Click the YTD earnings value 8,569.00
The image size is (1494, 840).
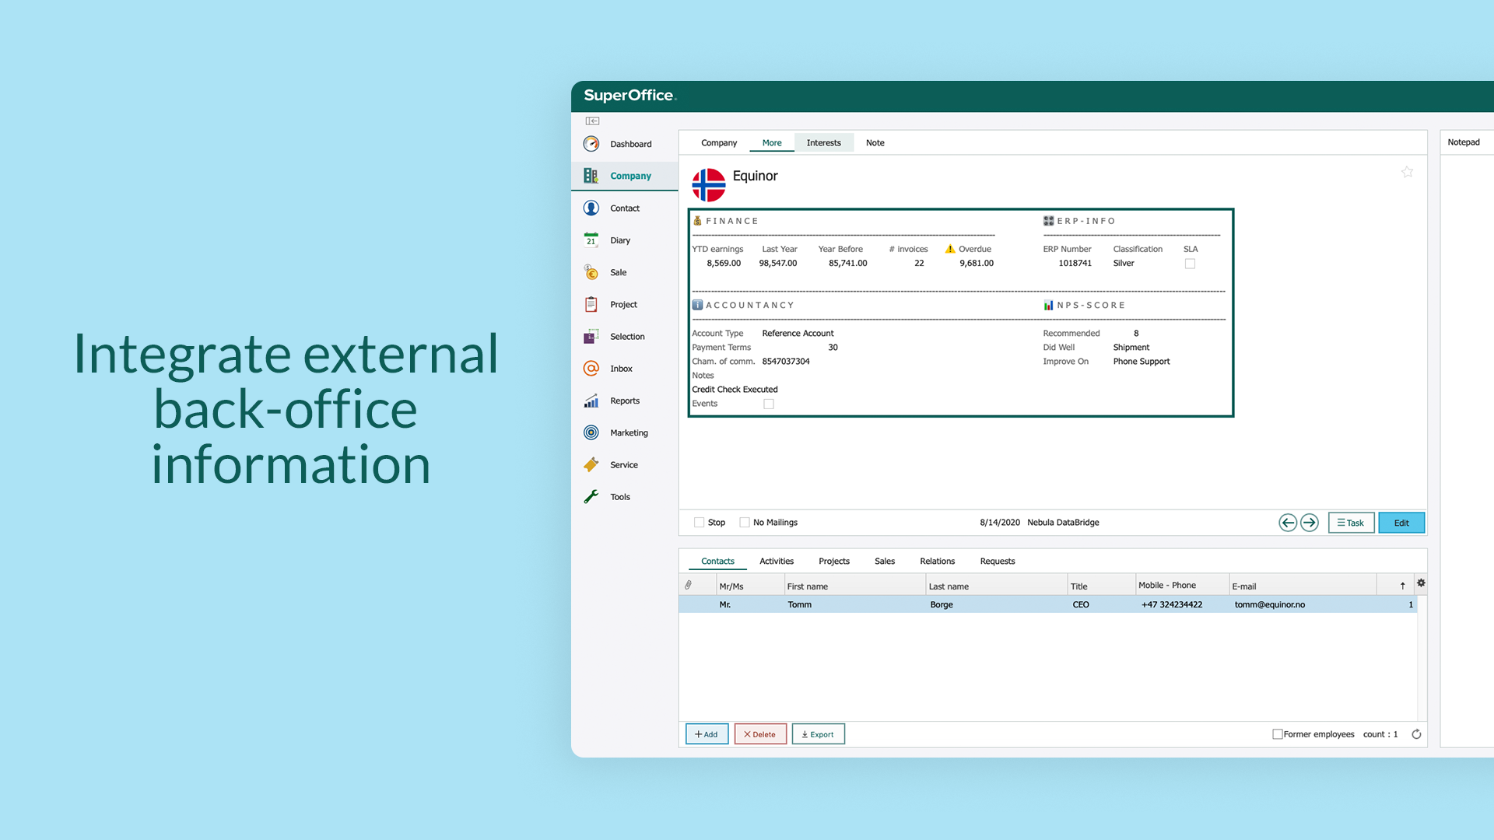tap(724, 263)
